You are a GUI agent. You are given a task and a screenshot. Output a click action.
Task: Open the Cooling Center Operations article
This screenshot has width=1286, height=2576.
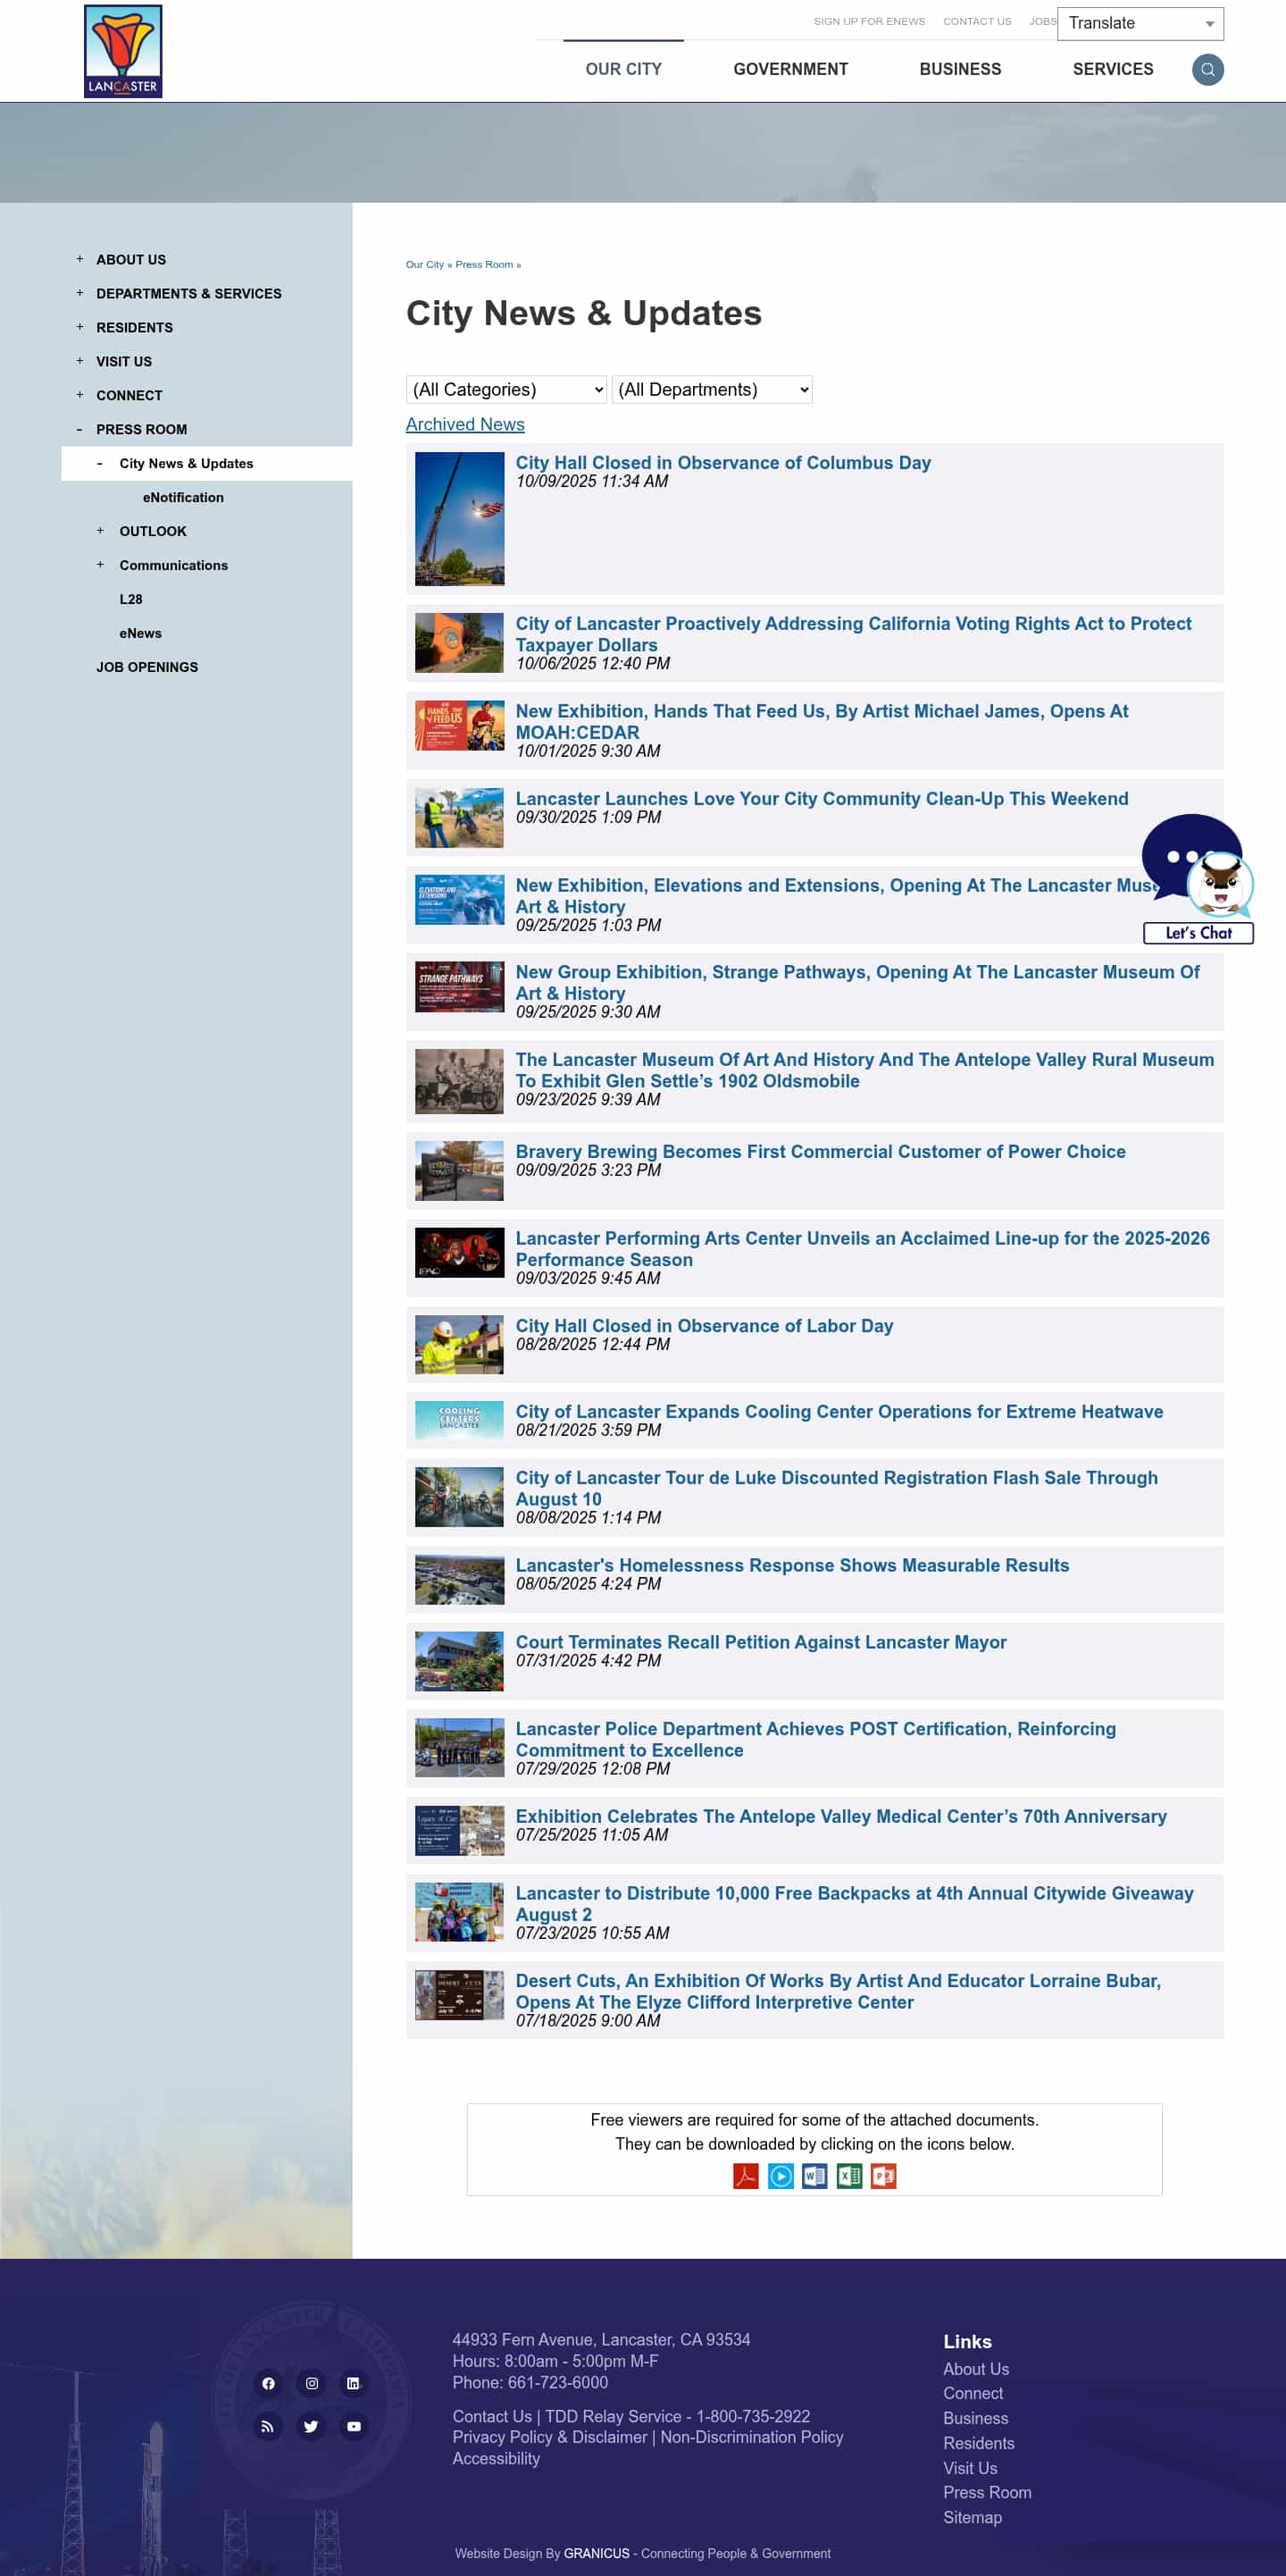(839, 1411)
